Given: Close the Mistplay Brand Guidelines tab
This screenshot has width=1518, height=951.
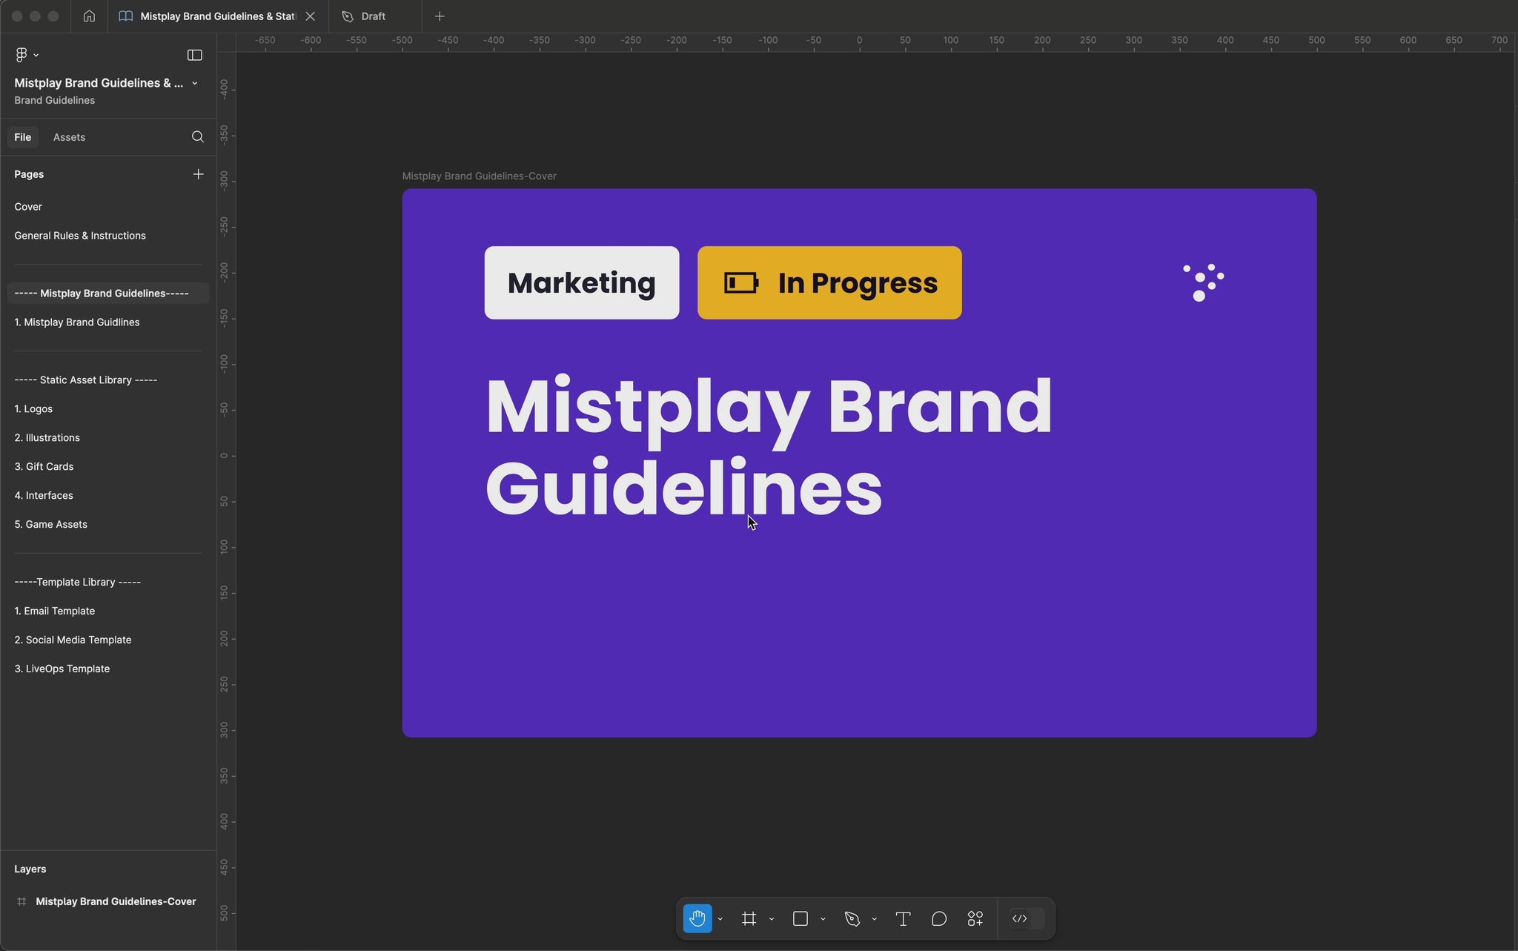Looking at the screenshot, I should click(x=311, y=16).
